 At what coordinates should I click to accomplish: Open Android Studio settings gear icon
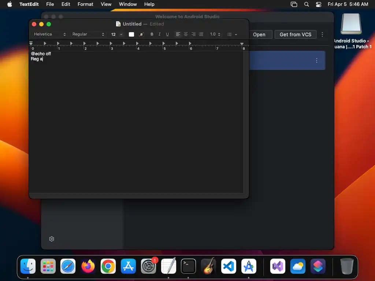coord(51,239)
